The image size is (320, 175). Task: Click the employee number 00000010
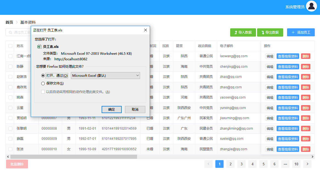coord(49,149)
